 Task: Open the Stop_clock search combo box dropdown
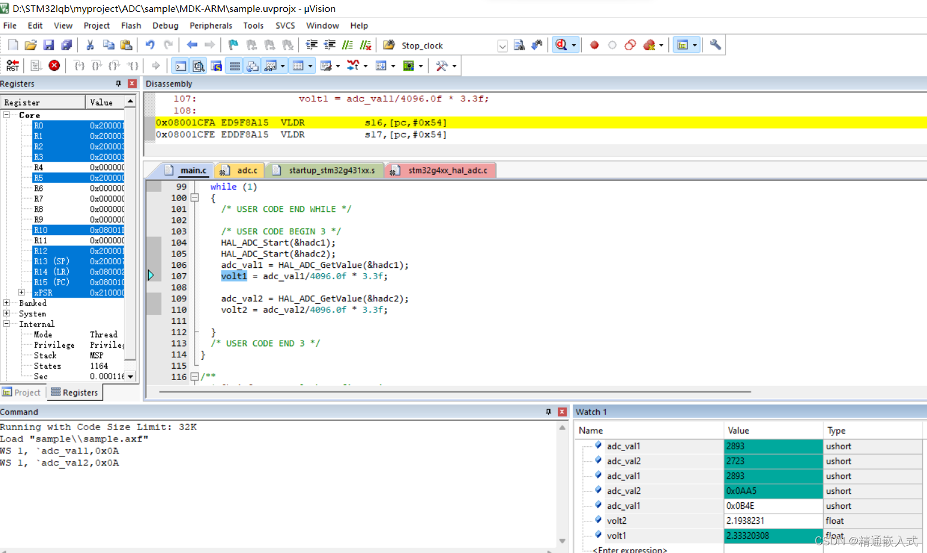tap(502, 46)
